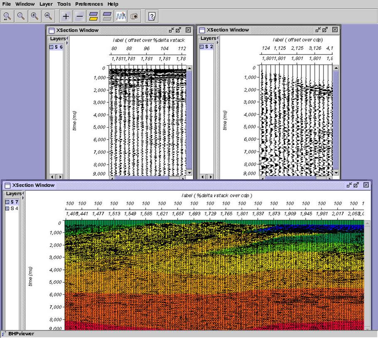This screenshot has height=338, width=378.
Task: Click horizontal scrollbar thumb of top-left plot
Action: pos(142,178)
